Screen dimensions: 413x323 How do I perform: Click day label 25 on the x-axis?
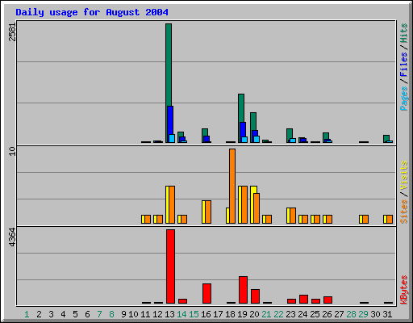point(315,314)
